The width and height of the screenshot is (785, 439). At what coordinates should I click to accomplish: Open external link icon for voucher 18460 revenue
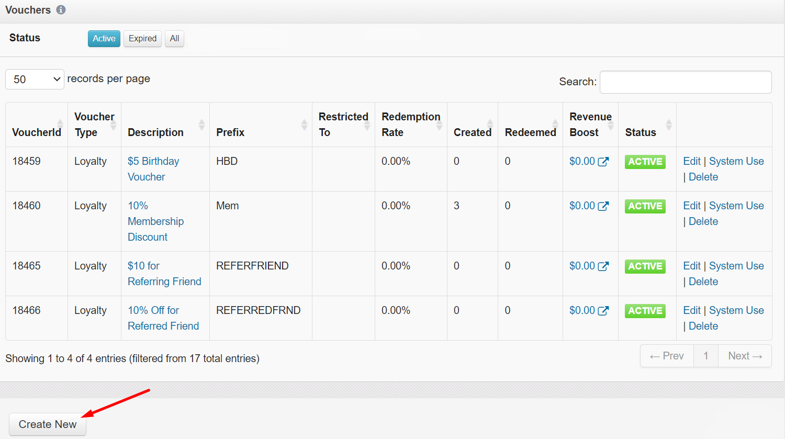(603, 206)
